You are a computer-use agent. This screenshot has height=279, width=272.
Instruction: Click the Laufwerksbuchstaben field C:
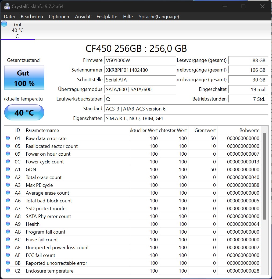pos(140,99)
